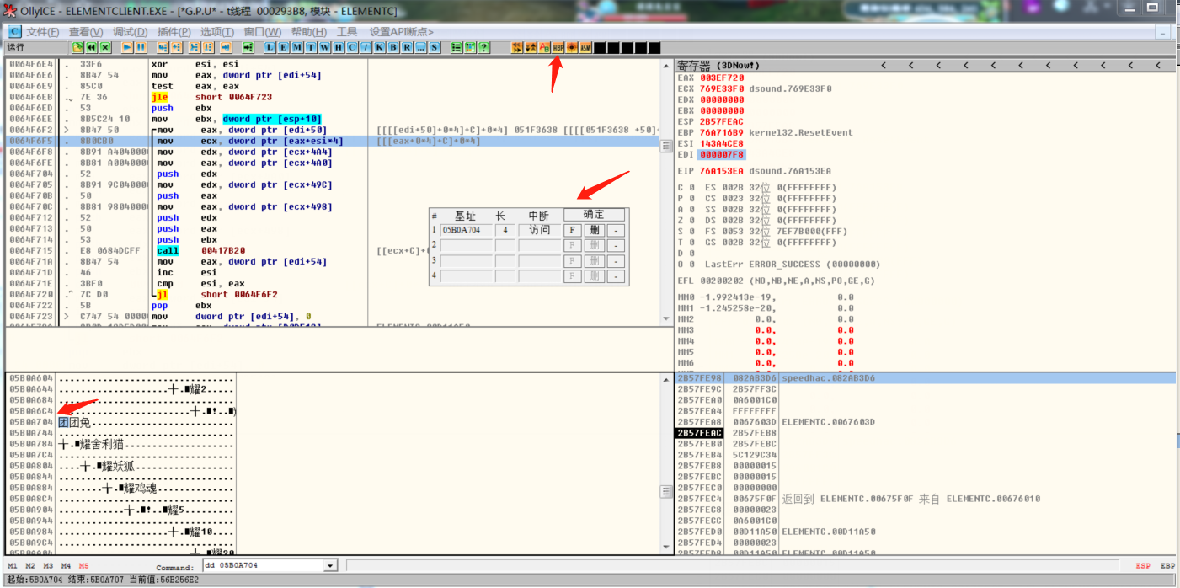
Task: Open the Windows list (W)
Action: click(325, 47)
